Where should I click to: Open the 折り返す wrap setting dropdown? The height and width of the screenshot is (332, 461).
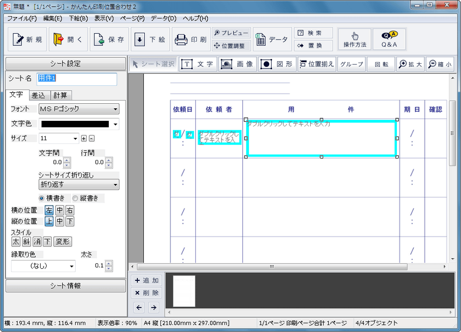pos(79,185)
